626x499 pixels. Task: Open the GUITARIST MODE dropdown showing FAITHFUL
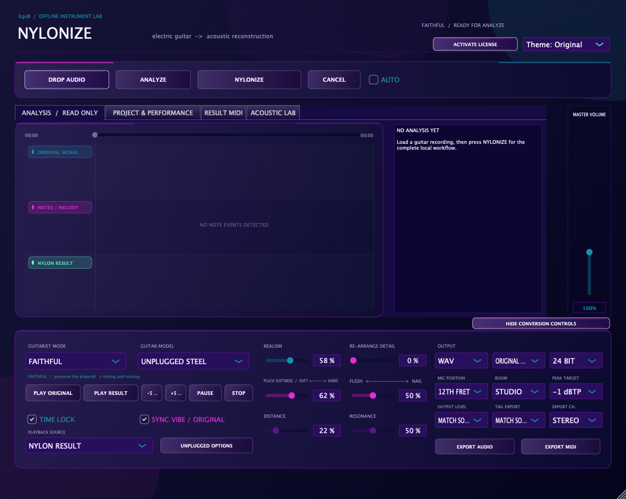click(76, 361)
